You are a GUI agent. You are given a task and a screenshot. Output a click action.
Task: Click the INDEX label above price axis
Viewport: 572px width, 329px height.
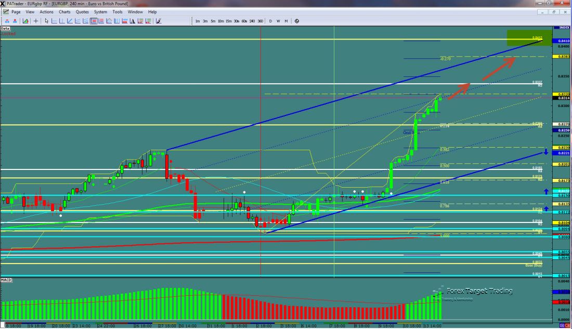click(x=562, y=27)
